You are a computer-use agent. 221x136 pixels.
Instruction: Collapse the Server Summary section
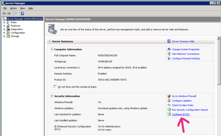tap(50, 41)
